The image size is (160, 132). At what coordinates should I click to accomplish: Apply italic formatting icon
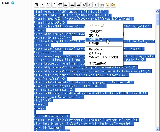point(42,5)
